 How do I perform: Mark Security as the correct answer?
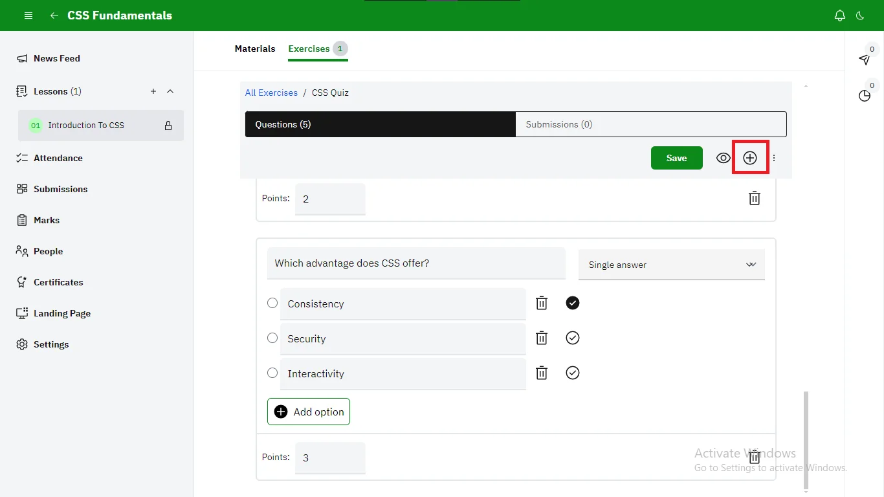point(573,338)
